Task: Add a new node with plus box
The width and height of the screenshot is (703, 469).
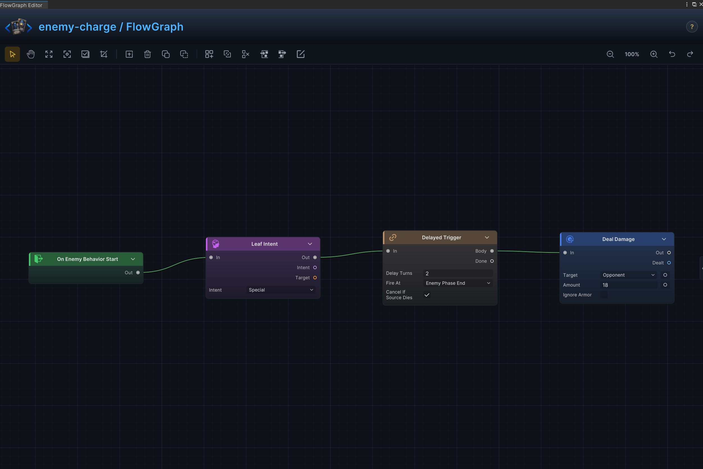Action: 129,54
